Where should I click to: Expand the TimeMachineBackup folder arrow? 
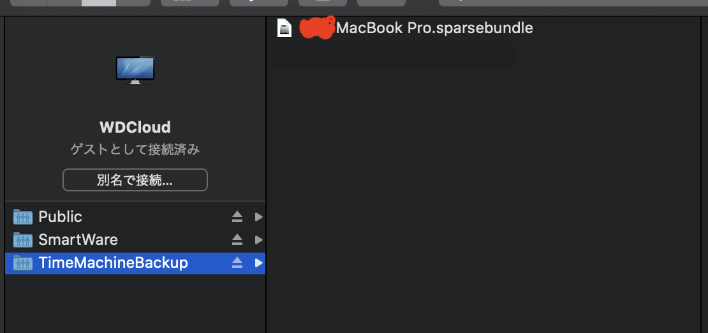click(258, 263)
